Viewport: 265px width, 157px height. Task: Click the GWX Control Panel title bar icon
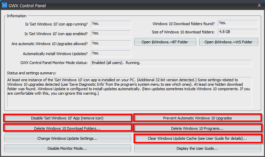pos(4,5)
